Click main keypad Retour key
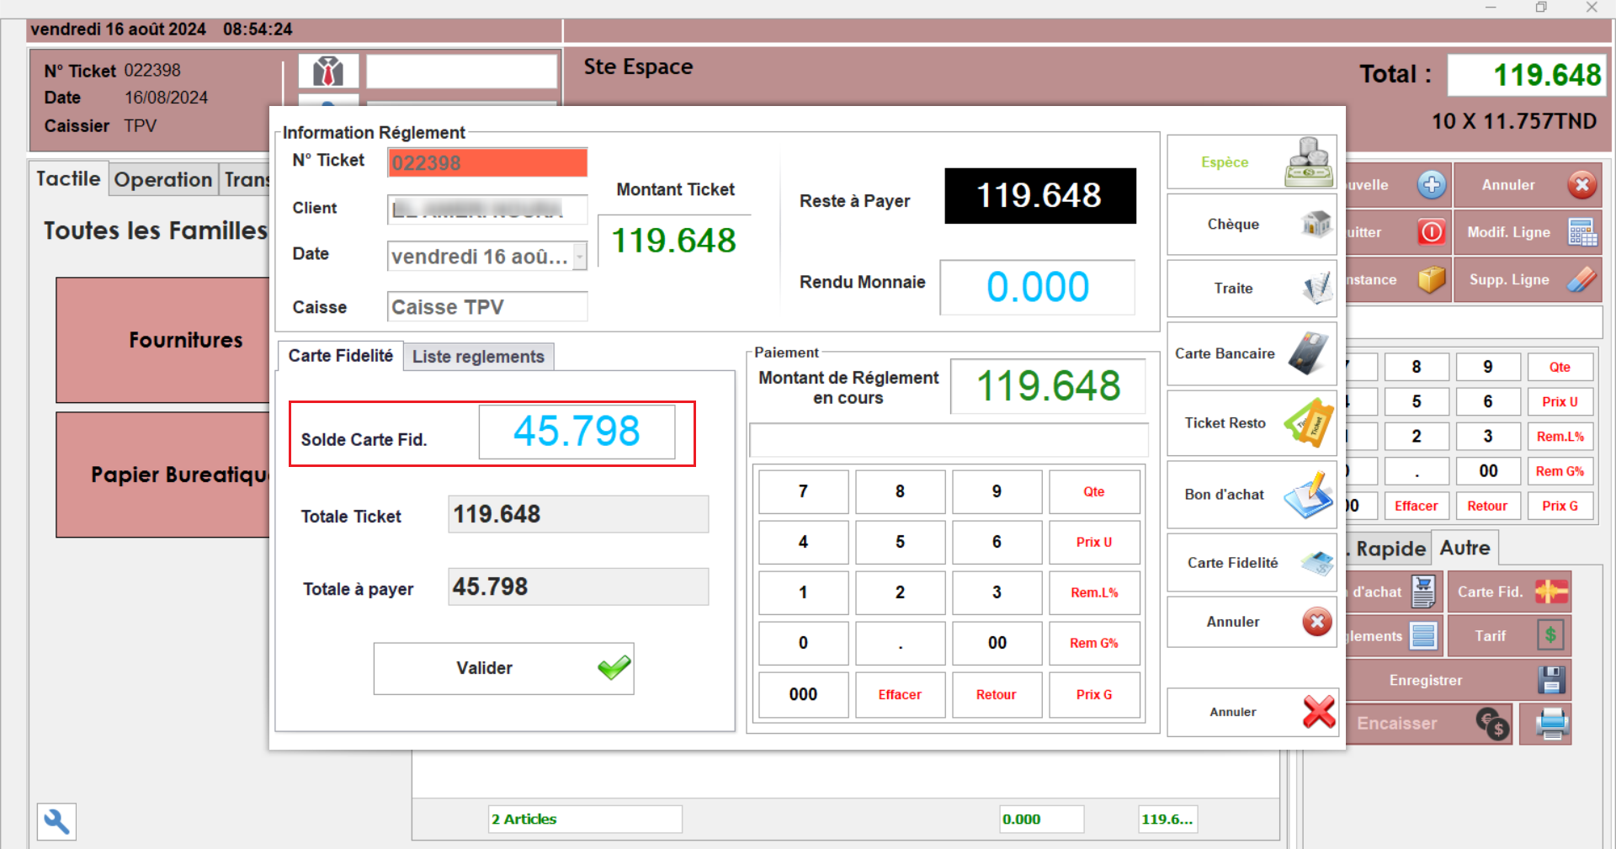This screenshot has width=1616, height=849. coord(1488,506)
